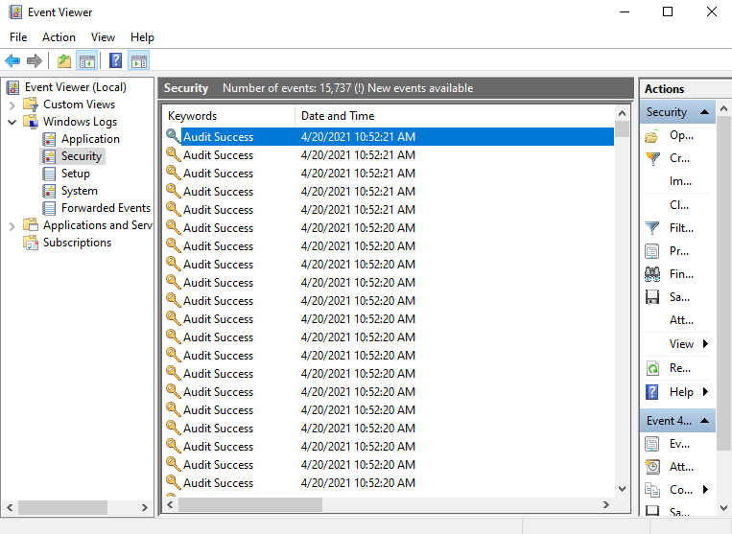Image resolution: width=732 pixels, height=534 pixels.
Task: Open the Help submenu arrow in Actions
Action: pyautogui.click(x=706, y=392)
